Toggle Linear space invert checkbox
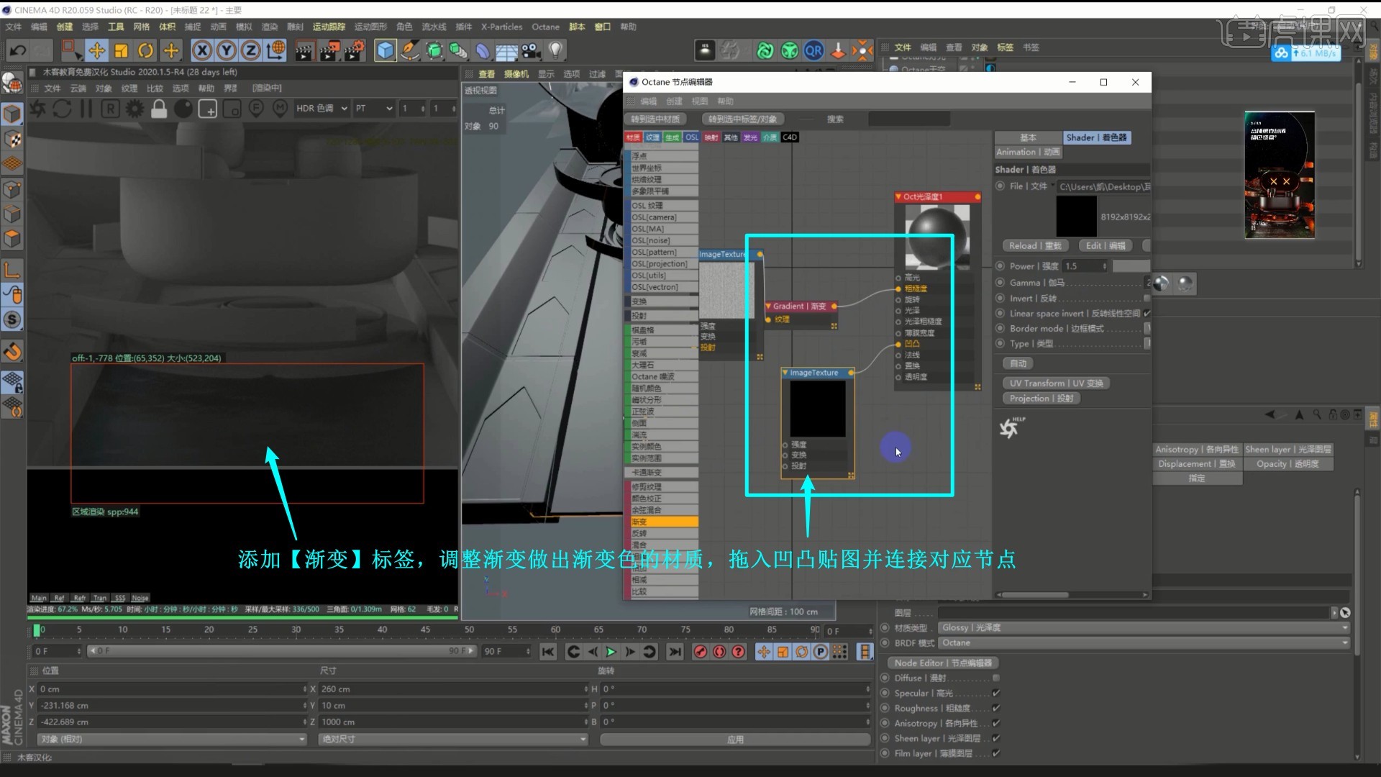The width and height of the screenshot is (1381, 777). (x=1147, y=313)
